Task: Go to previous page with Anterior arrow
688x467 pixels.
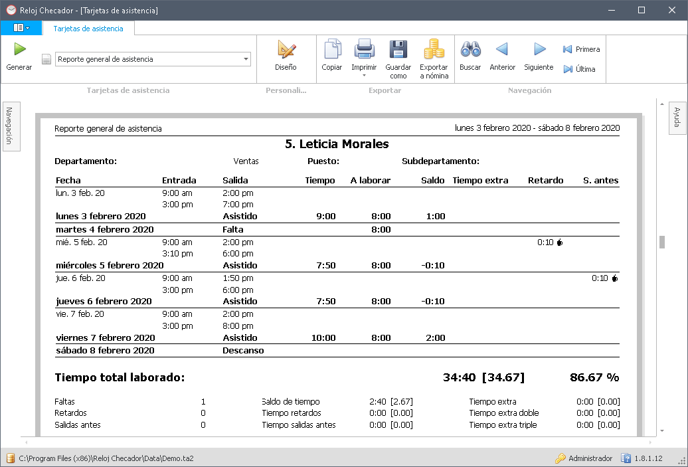Action: 502,50
